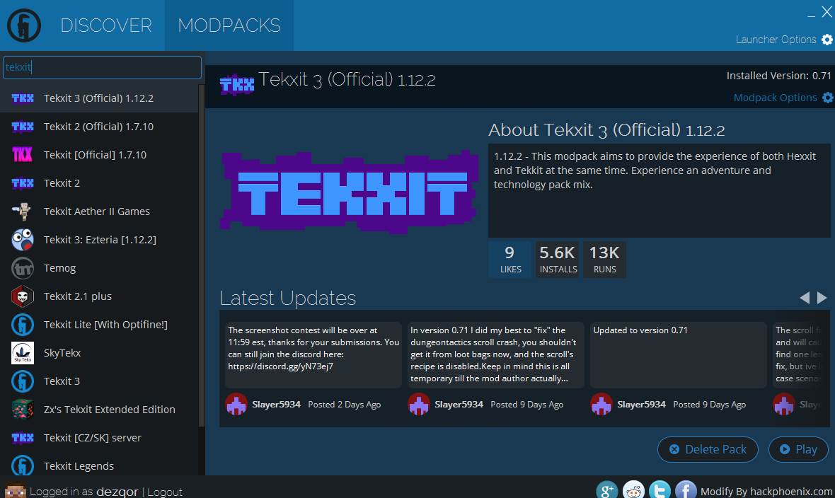The image size is (835, 498).
Task: Select the Tekxit Legends entry
Action: tap(99, 465)
